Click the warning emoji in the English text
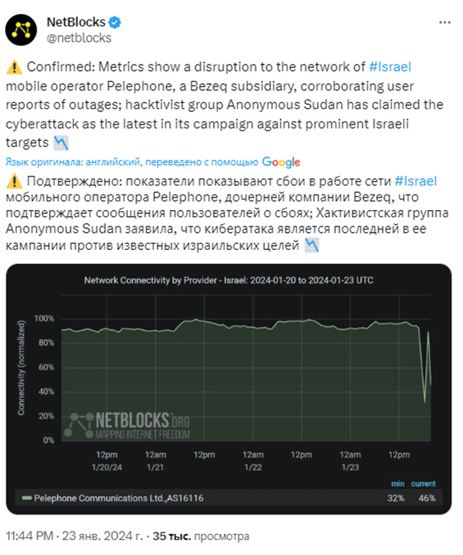 [14, 67]
